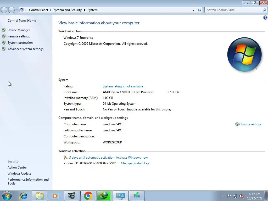Click the keys icon beside activation notice
Screen dimensions: 268x201
pos(65,157)
